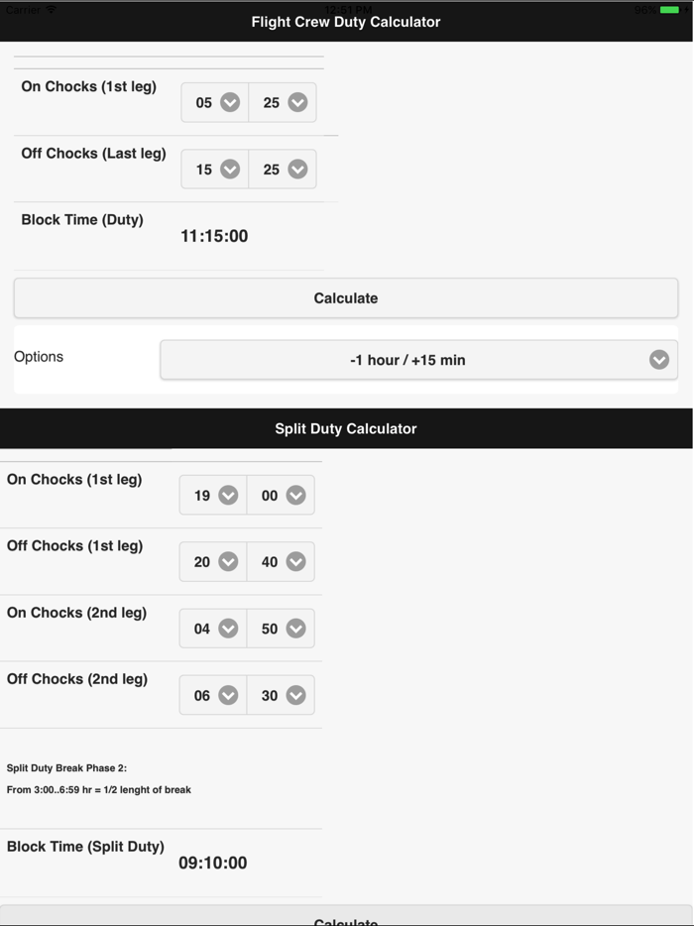The height and width of the screenshot is (926, 694).
Task: Open minute dropdown for Off Chocks (Last leg)
Action: click(283, 170)
